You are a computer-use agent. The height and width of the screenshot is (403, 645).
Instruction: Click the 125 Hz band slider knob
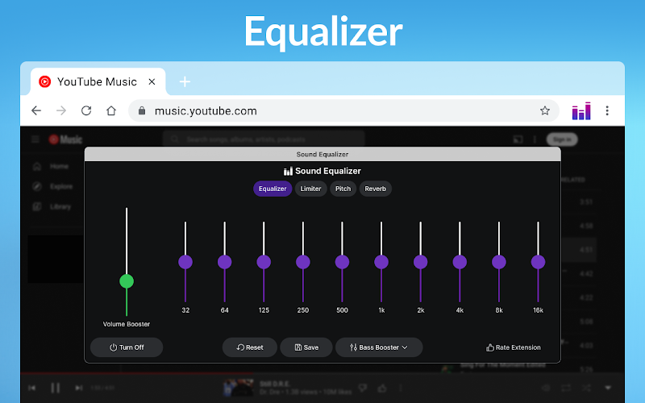tap(264, 262)
